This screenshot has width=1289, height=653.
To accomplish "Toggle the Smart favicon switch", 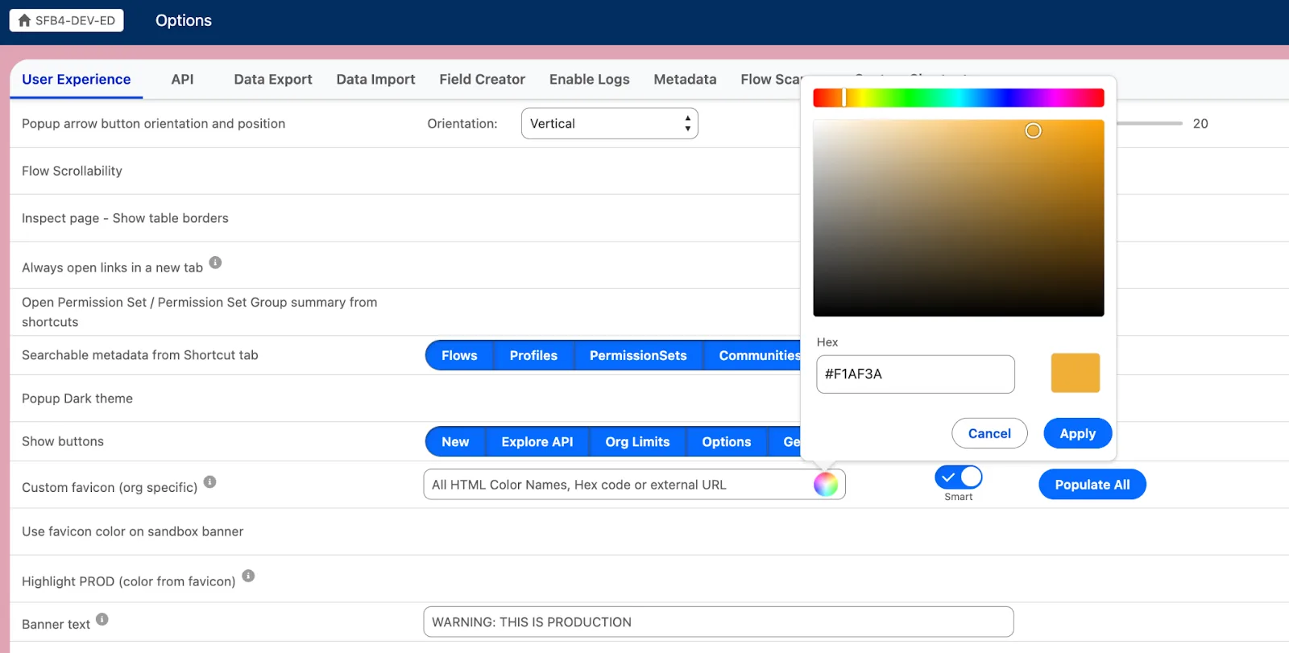I will click(958, 477).
